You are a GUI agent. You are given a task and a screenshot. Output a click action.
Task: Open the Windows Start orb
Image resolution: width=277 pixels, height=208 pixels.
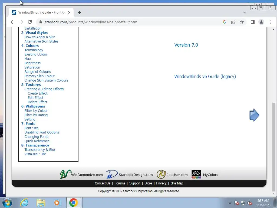7,203
